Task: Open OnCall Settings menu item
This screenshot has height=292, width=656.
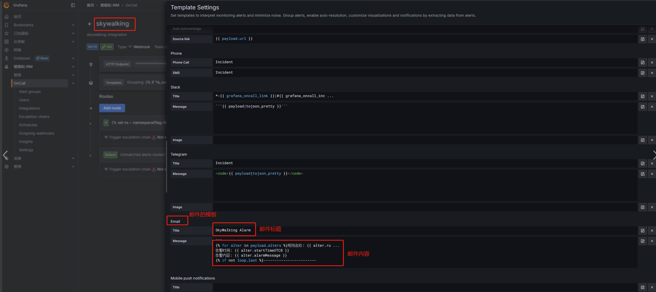Action: pos(26,150)
